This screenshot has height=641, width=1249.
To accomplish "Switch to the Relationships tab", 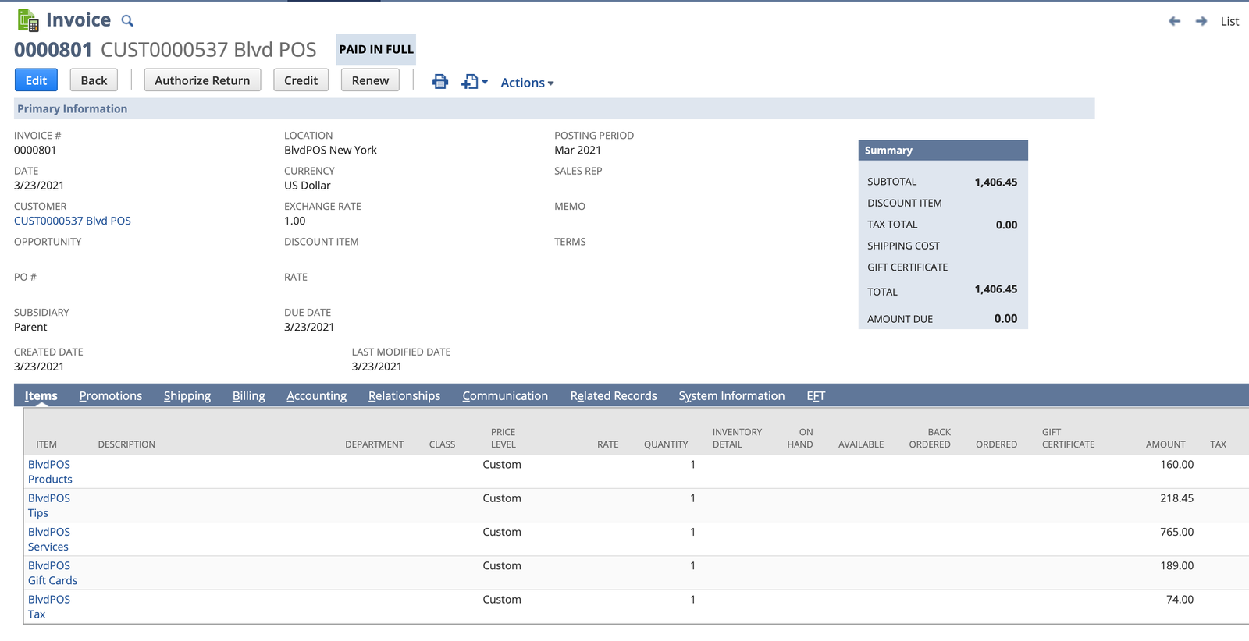I will (404, 396).
